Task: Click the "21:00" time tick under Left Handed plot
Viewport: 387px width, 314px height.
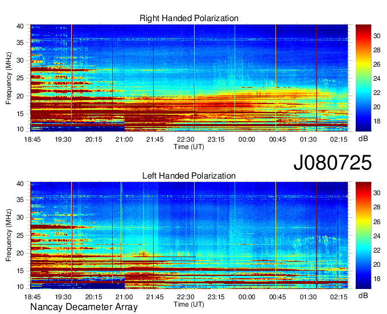Action: (124, 297)
